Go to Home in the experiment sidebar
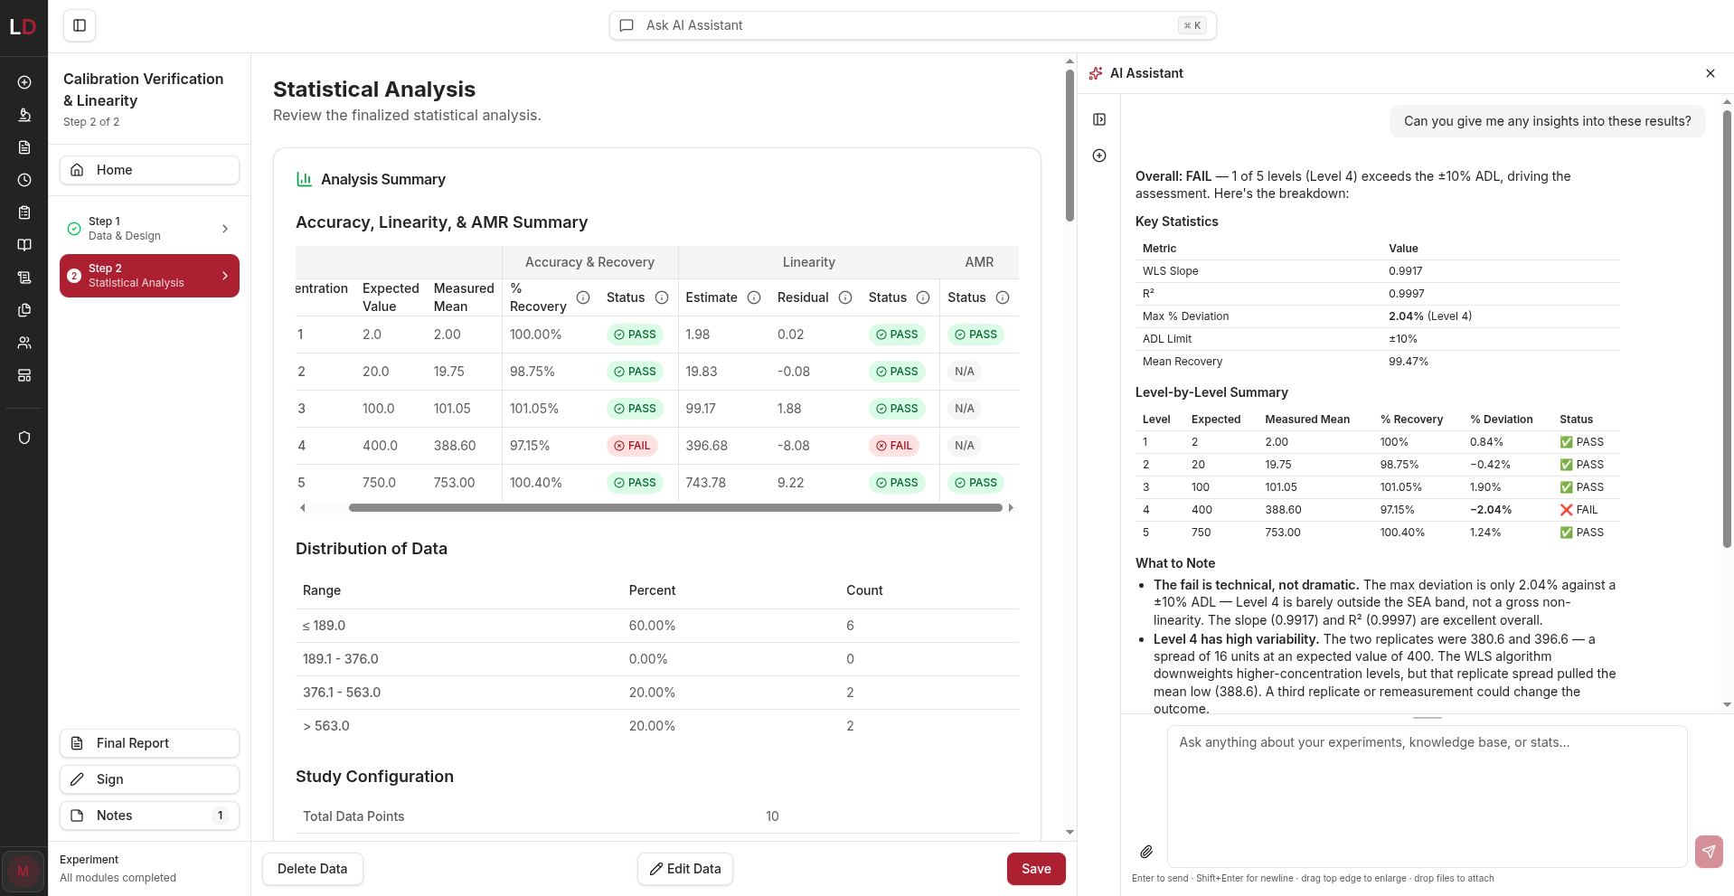The image size is (1734, 896). click(149, 170)
